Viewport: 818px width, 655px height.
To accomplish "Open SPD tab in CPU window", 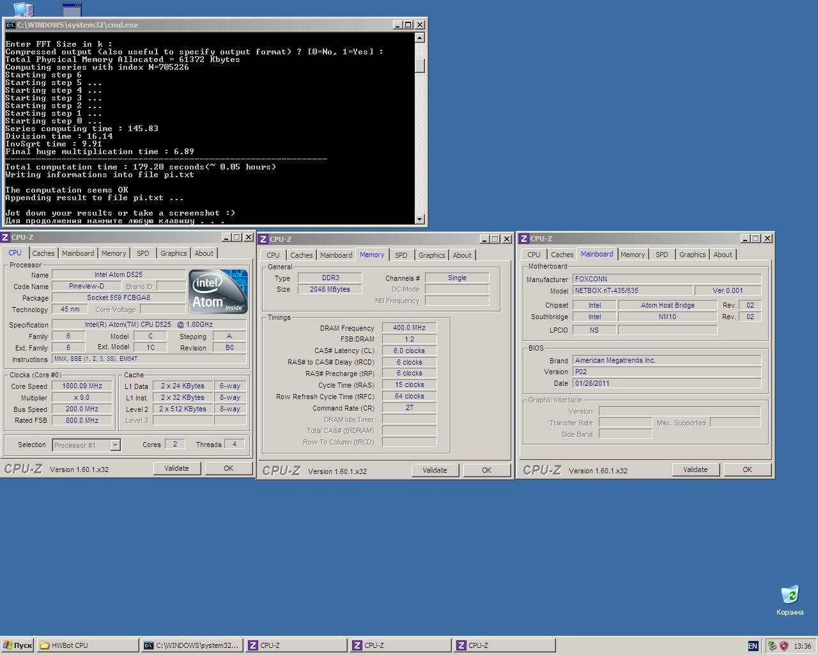I will click(x=143, y=253).
